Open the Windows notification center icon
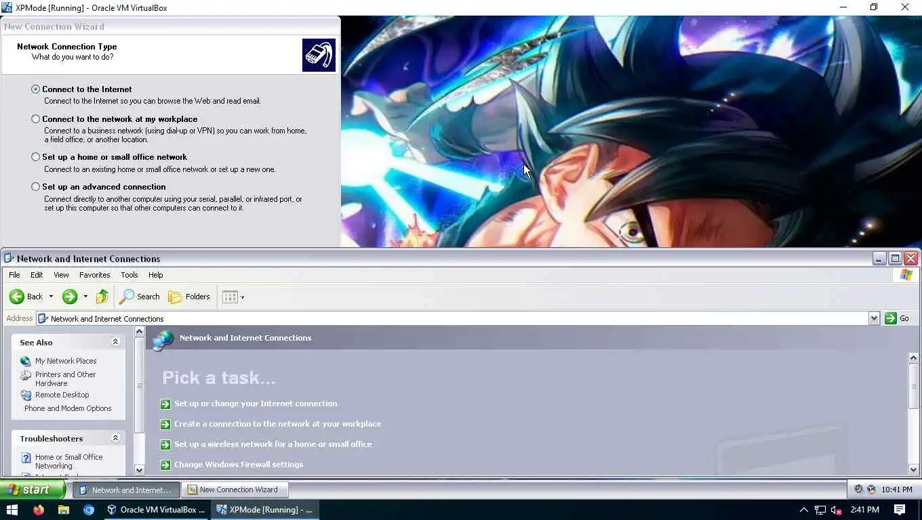Viewport: 922px width, 520px height. tap(900, 510)
